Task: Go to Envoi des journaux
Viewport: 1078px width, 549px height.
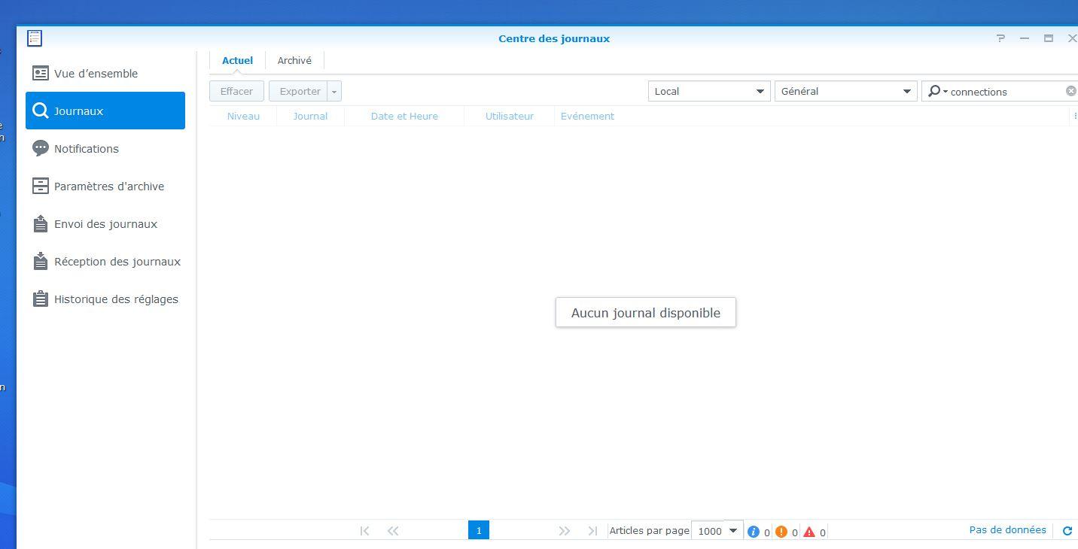Action: 105,224
